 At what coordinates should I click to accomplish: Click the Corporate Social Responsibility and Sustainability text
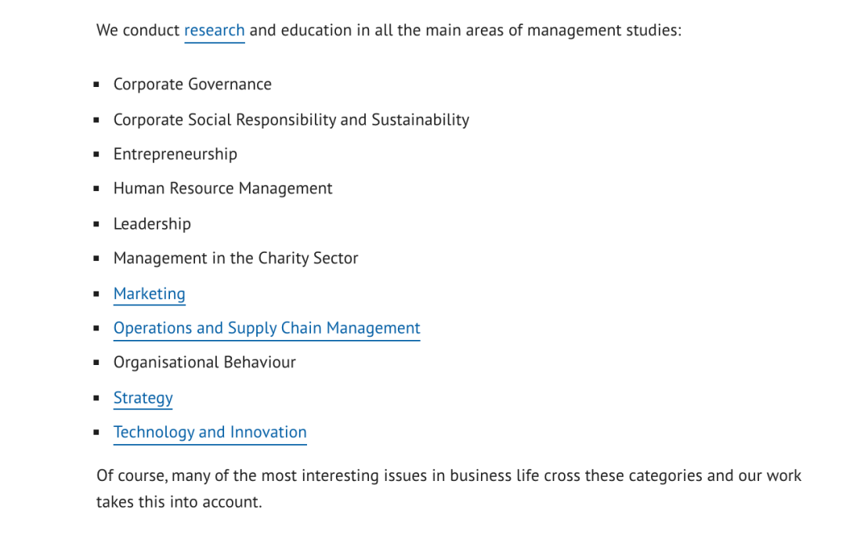click(x=291, y=120)
